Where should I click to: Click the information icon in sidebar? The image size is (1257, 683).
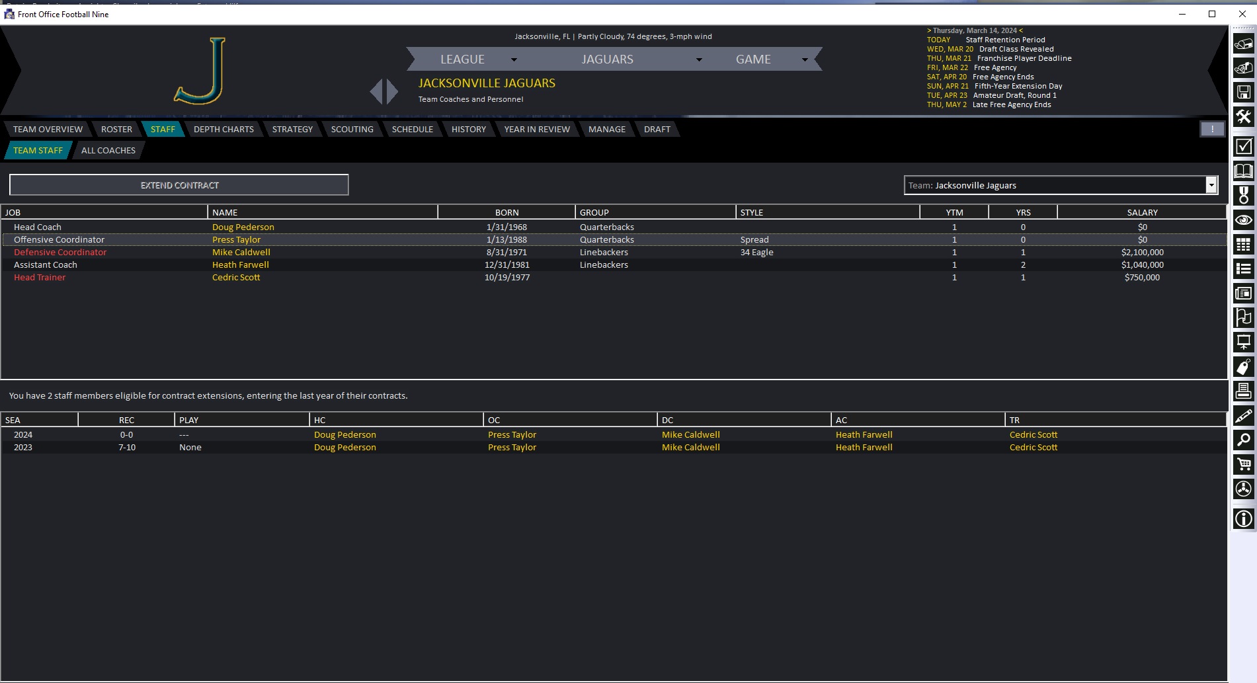click(x=1243, y=518)
